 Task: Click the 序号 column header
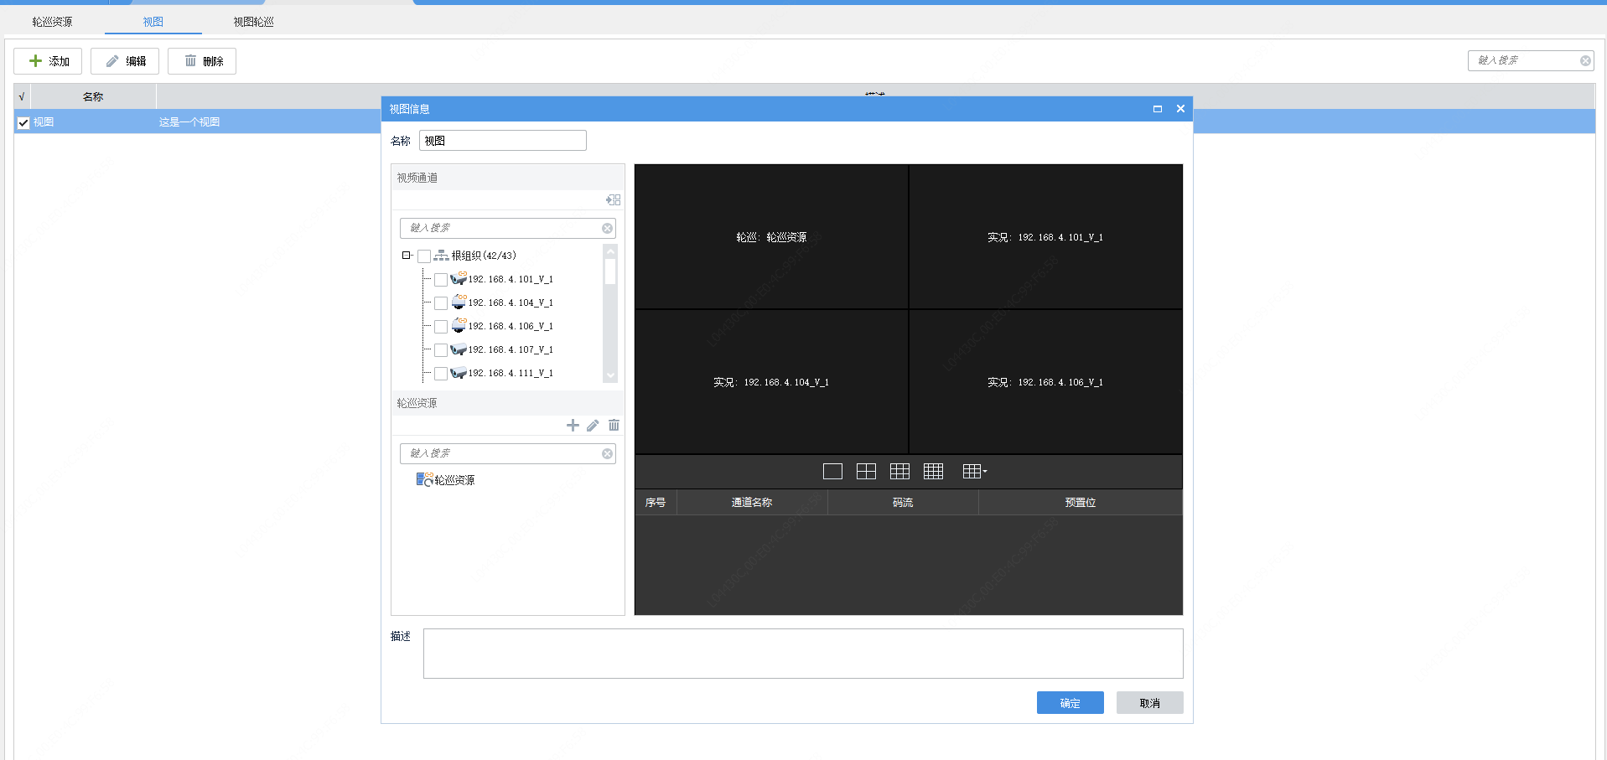(x=656, y=503)
